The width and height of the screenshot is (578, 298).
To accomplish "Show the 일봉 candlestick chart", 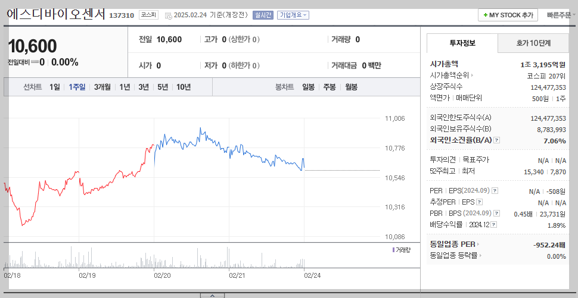I will click(308, 87).
